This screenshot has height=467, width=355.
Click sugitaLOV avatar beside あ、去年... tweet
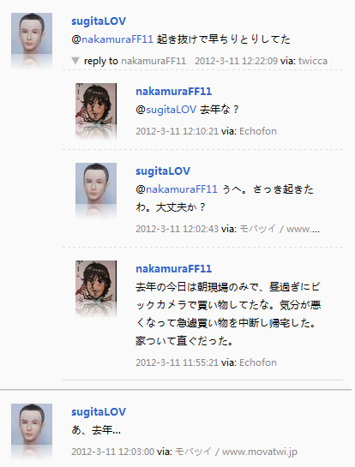(x=32, y=424)
